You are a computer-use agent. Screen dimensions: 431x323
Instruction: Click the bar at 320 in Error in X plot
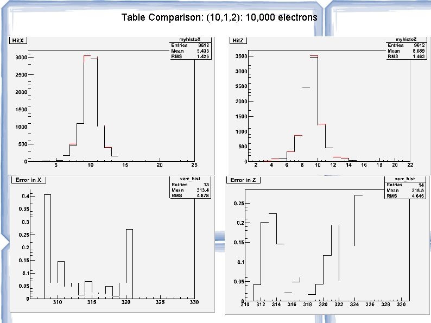pyautogui.click(x=129, y=264)
